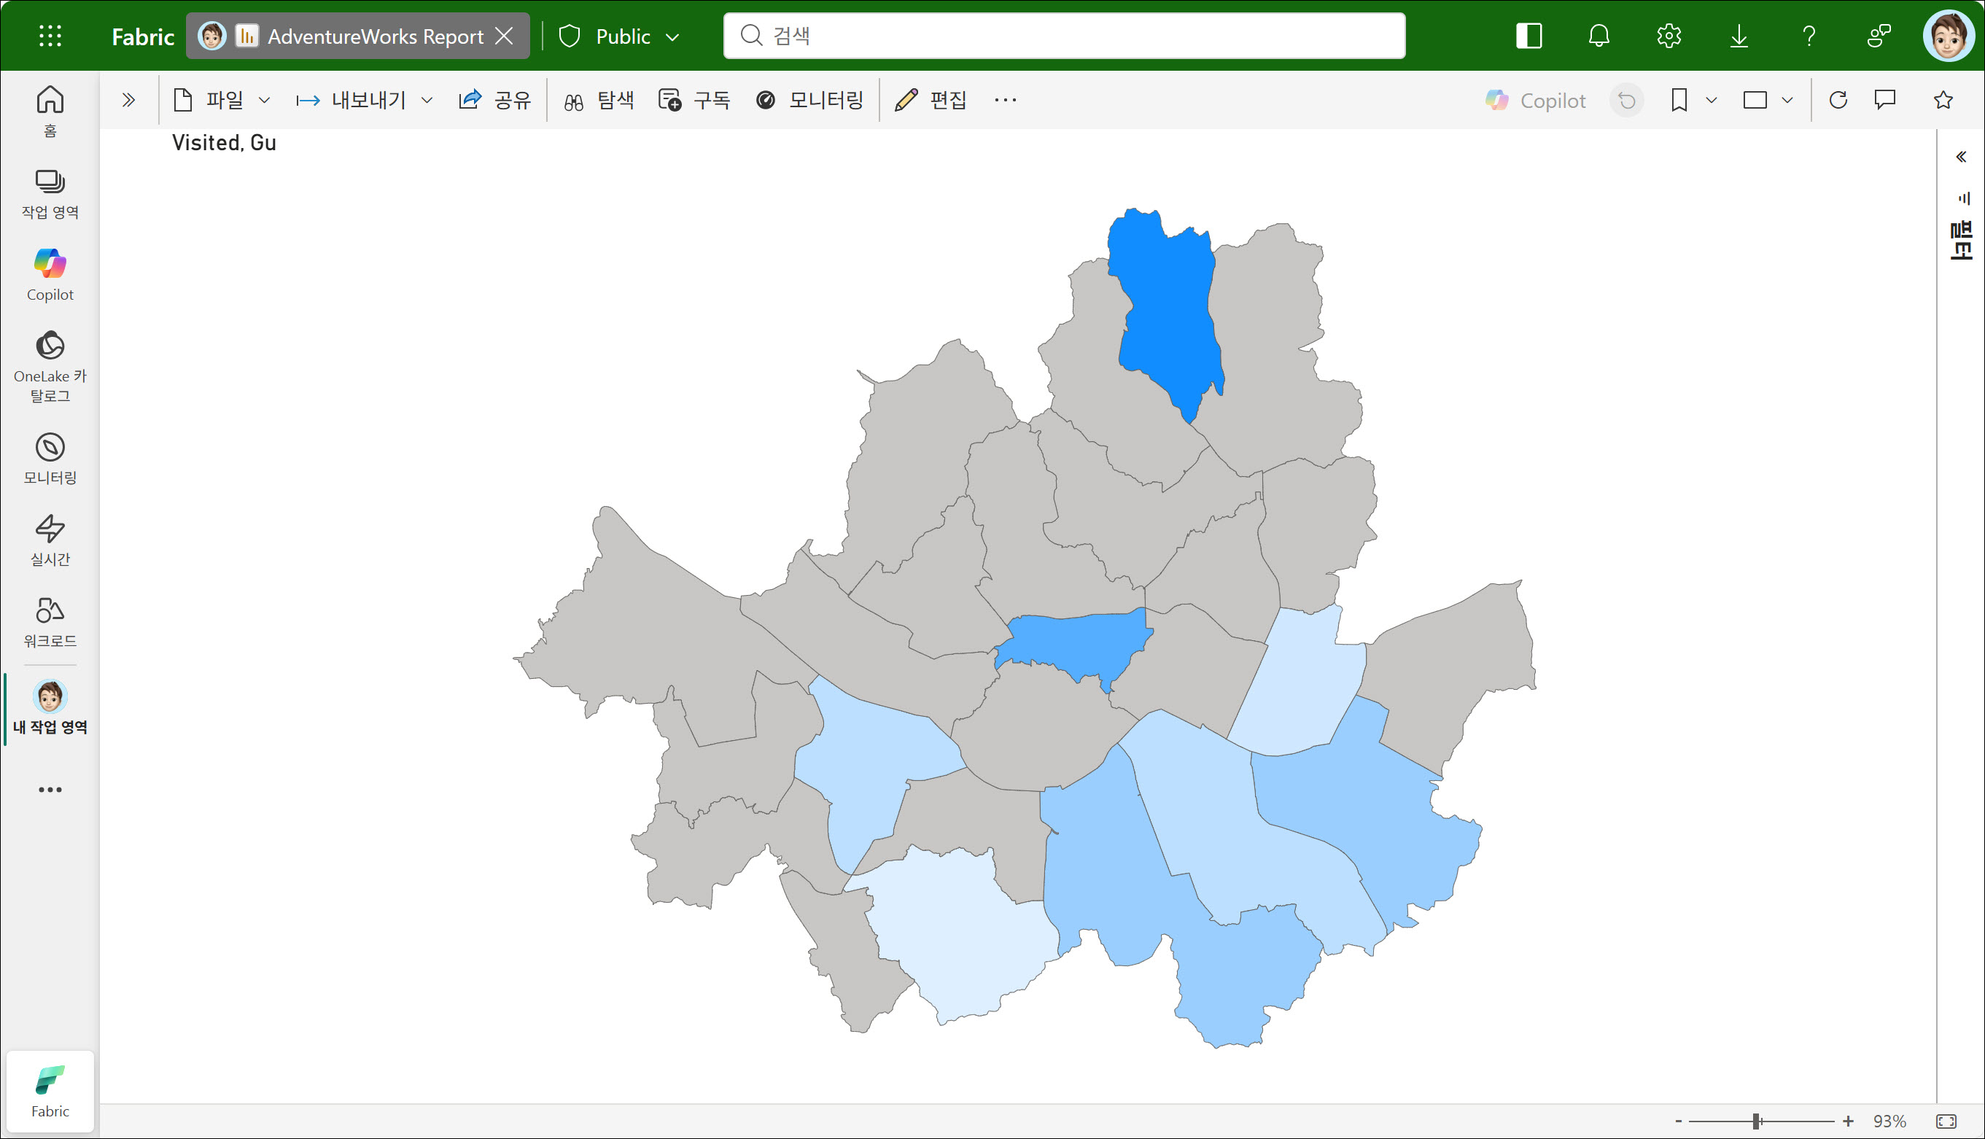Open the bookmark dropdown arrow

click(1711, 100)
